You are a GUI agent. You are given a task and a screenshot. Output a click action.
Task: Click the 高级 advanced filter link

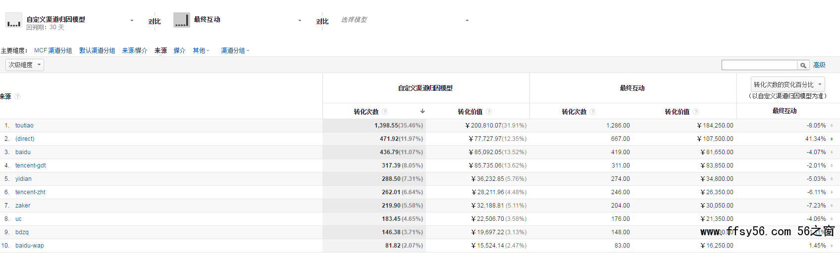pos(819,65)
